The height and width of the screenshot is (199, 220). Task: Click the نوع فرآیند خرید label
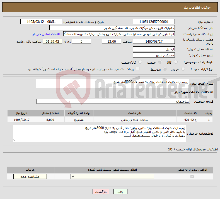click(202, 69)
